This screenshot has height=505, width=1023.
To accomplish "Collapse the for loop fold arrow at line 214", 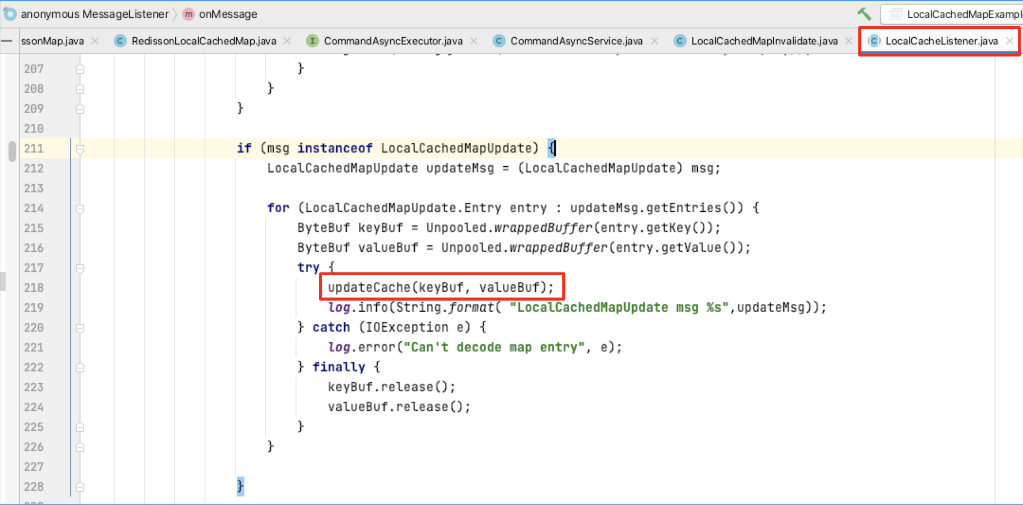I will (x=80, y=208).
